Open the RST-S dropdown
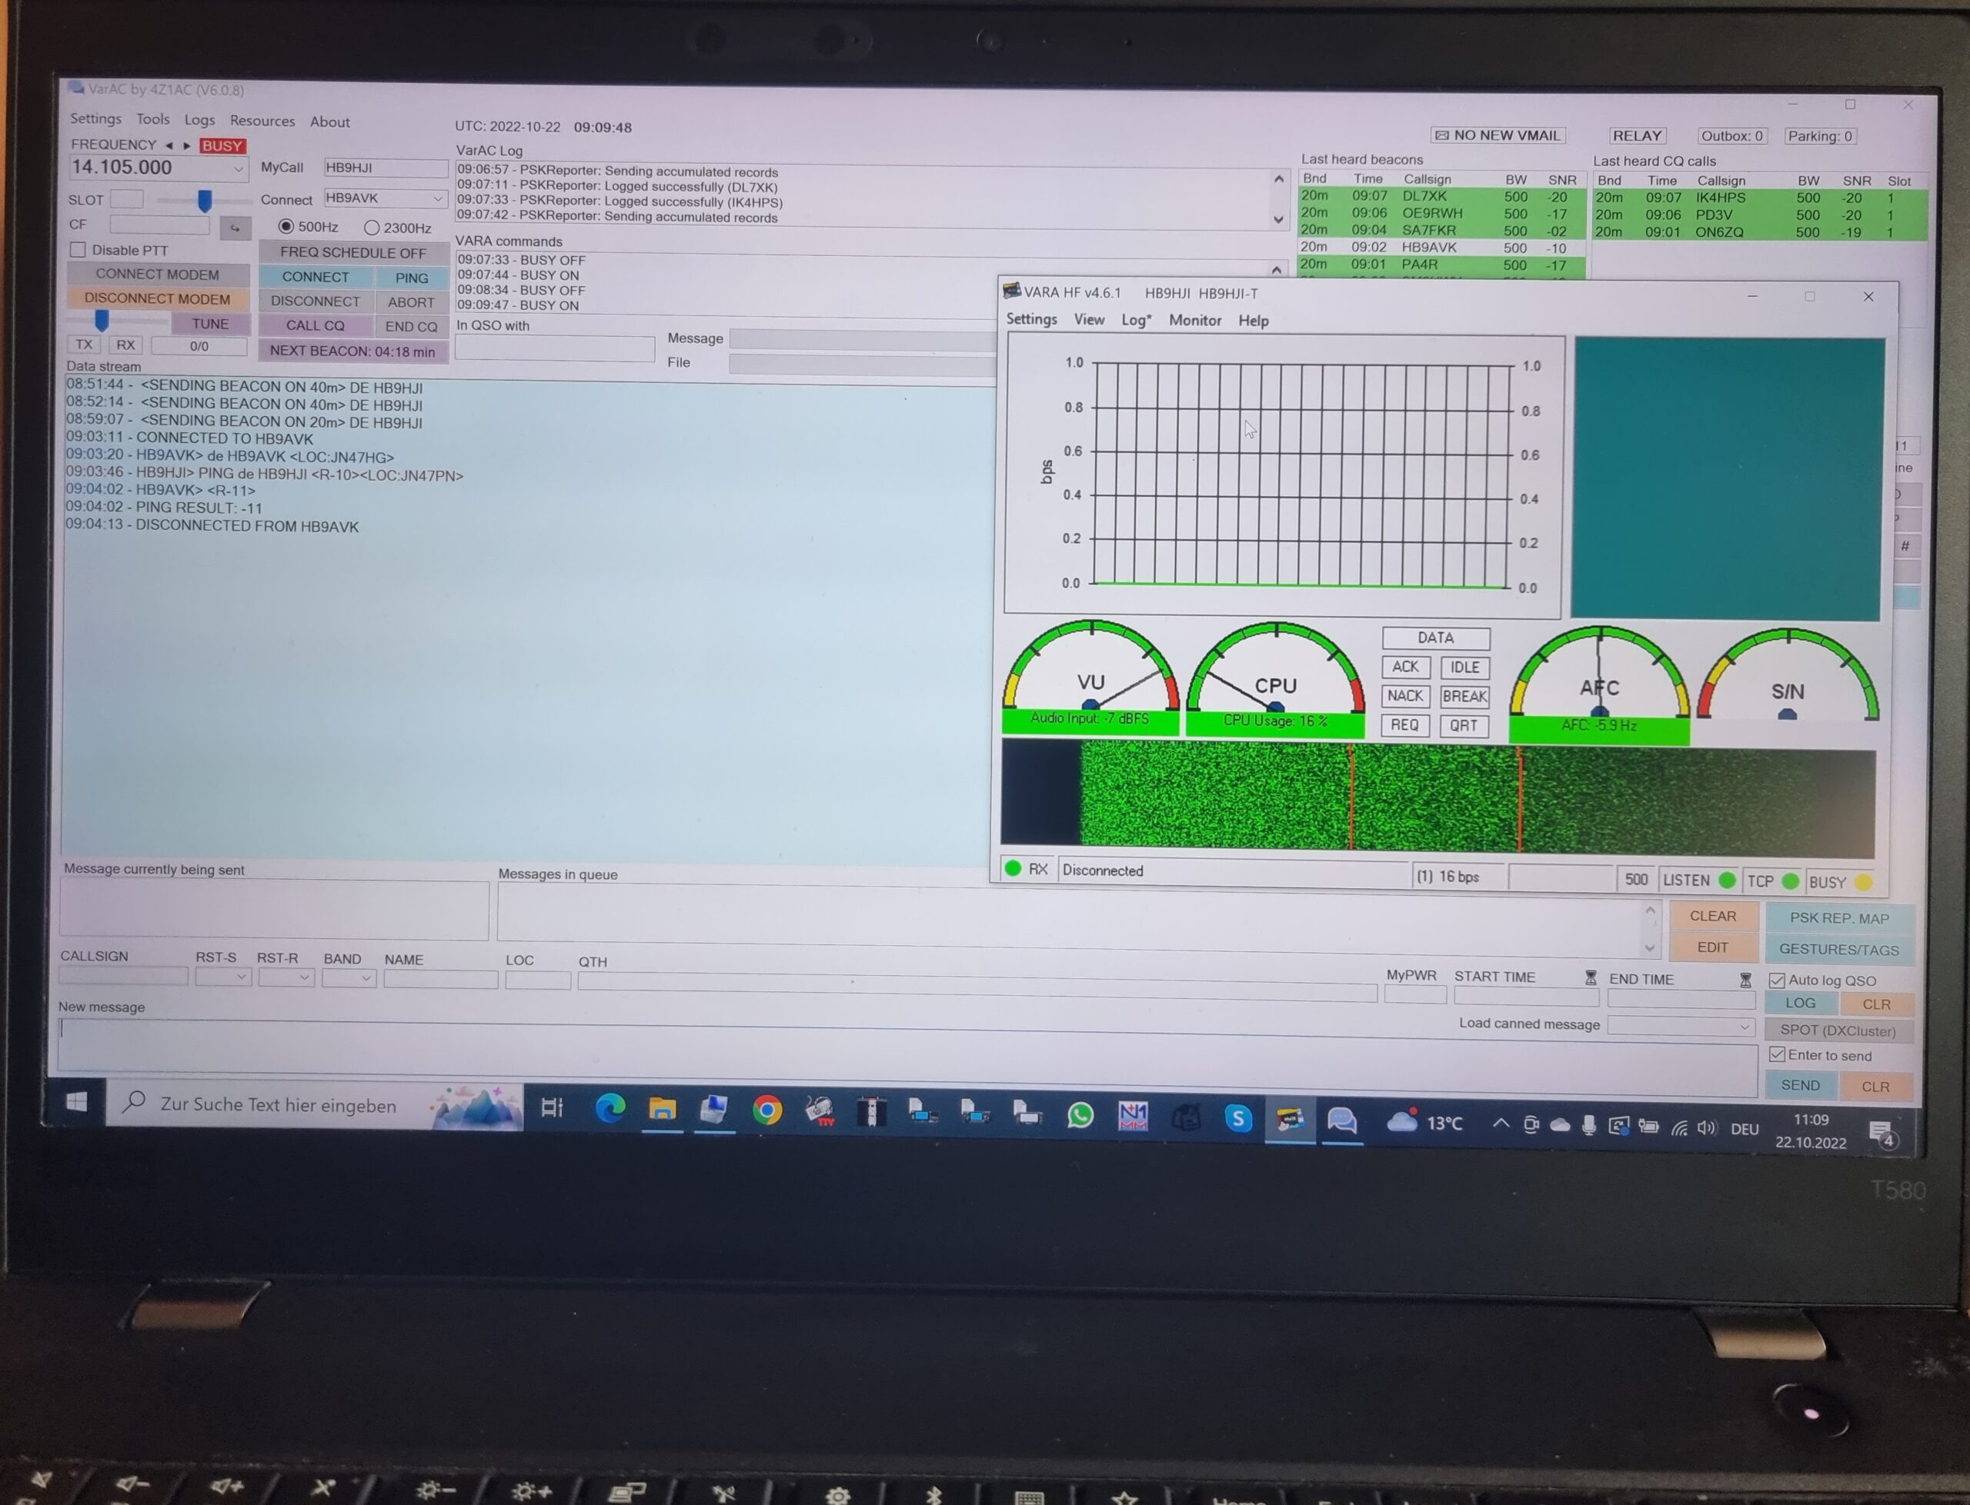 click(241, 977)
